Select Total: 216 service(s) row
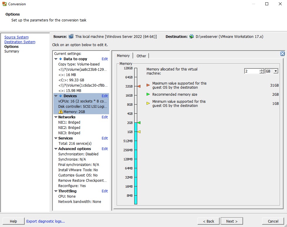This screenshot has width=287, height=227. pos(81,143)
